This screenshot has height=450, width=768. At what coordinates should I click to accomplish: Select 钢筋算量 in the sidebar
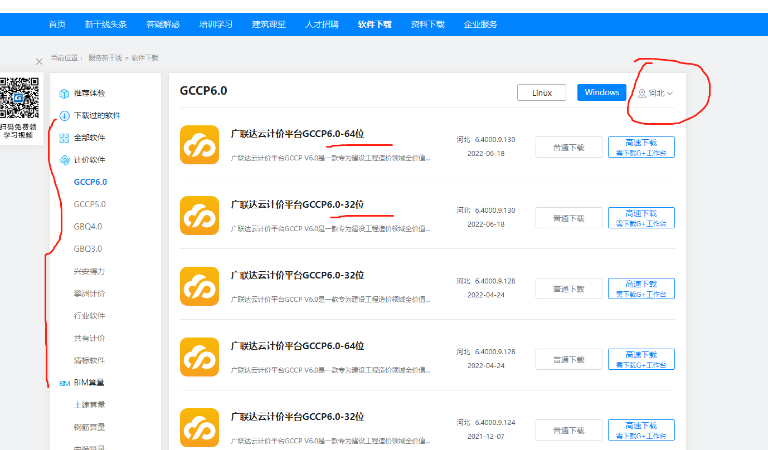click(89, 427)
